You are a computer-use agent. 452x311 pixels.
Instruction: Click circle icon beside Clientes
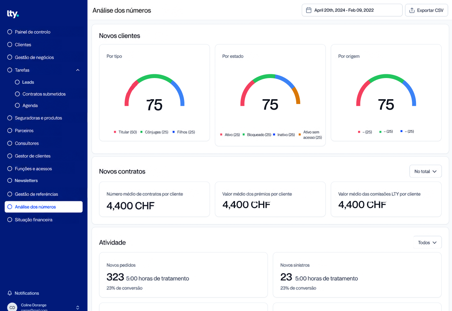(10, 45)
